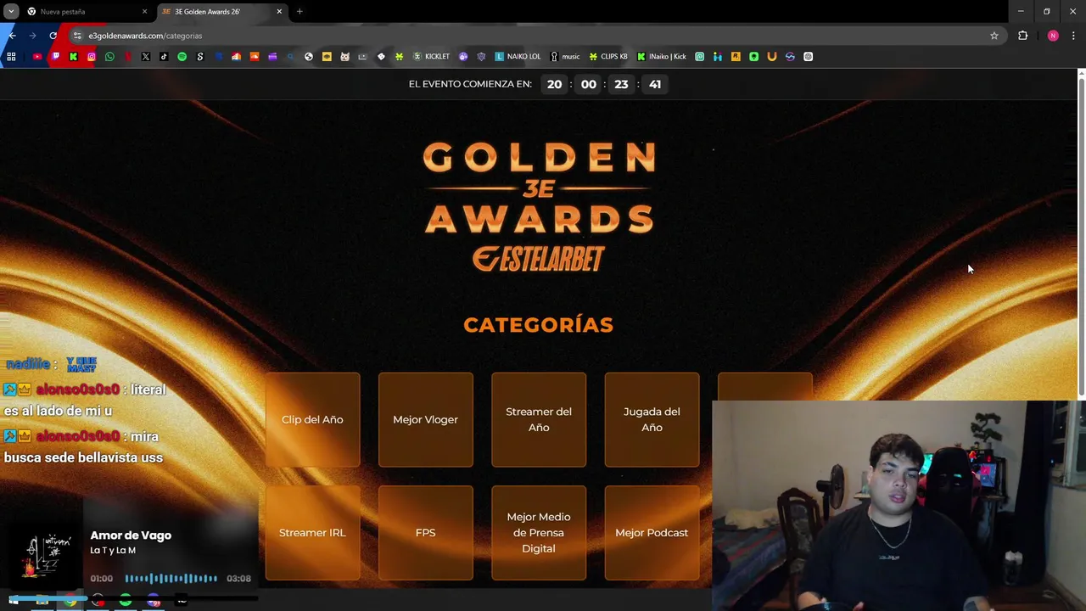Open the Chrome apps grid icon

(x=11, y=57)
